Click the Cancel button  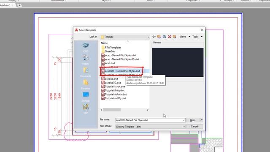click(x=194, y=127)
